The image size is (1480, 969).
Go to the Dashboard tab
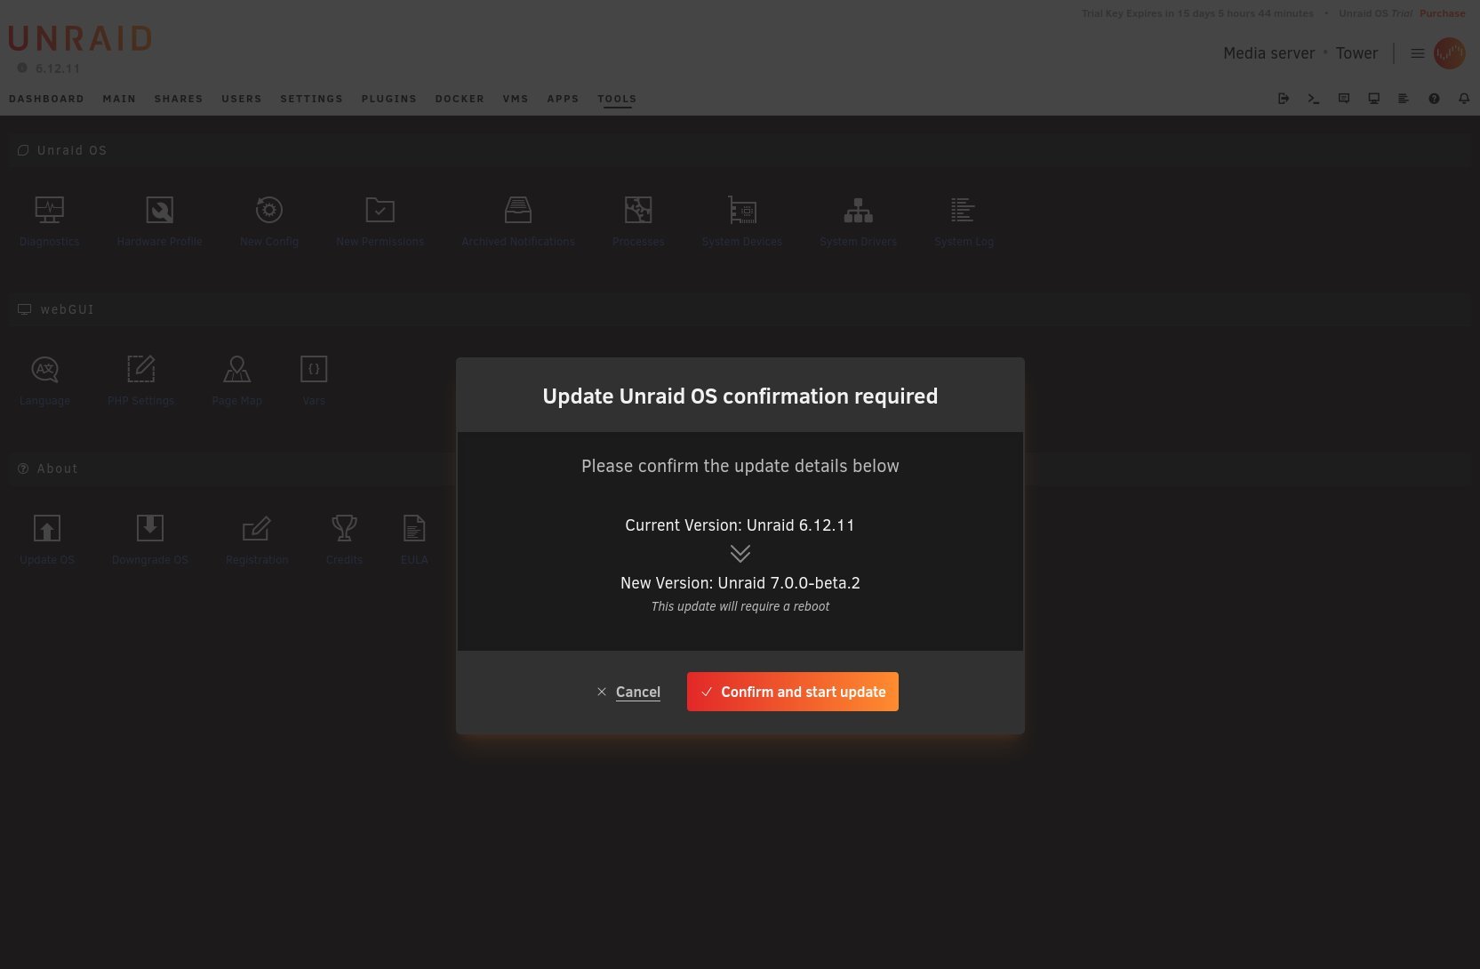click(46, 99)
